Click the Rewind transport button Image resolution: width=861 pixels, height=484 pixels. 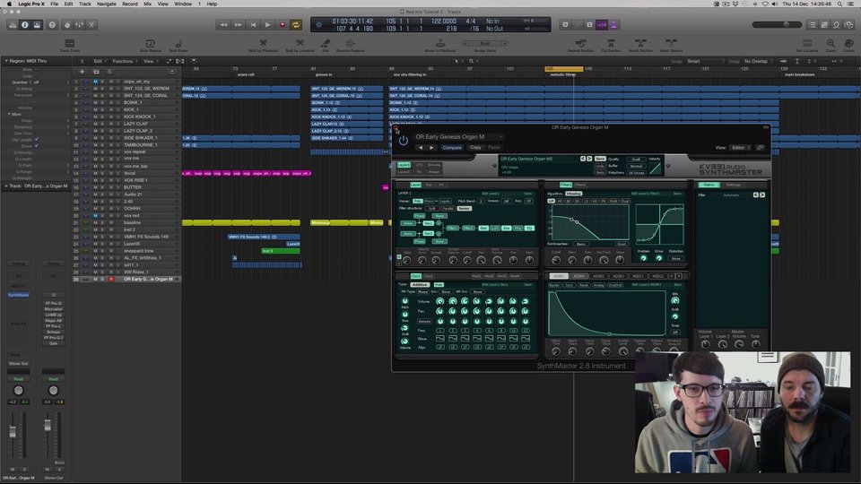[x=223, y=25]
